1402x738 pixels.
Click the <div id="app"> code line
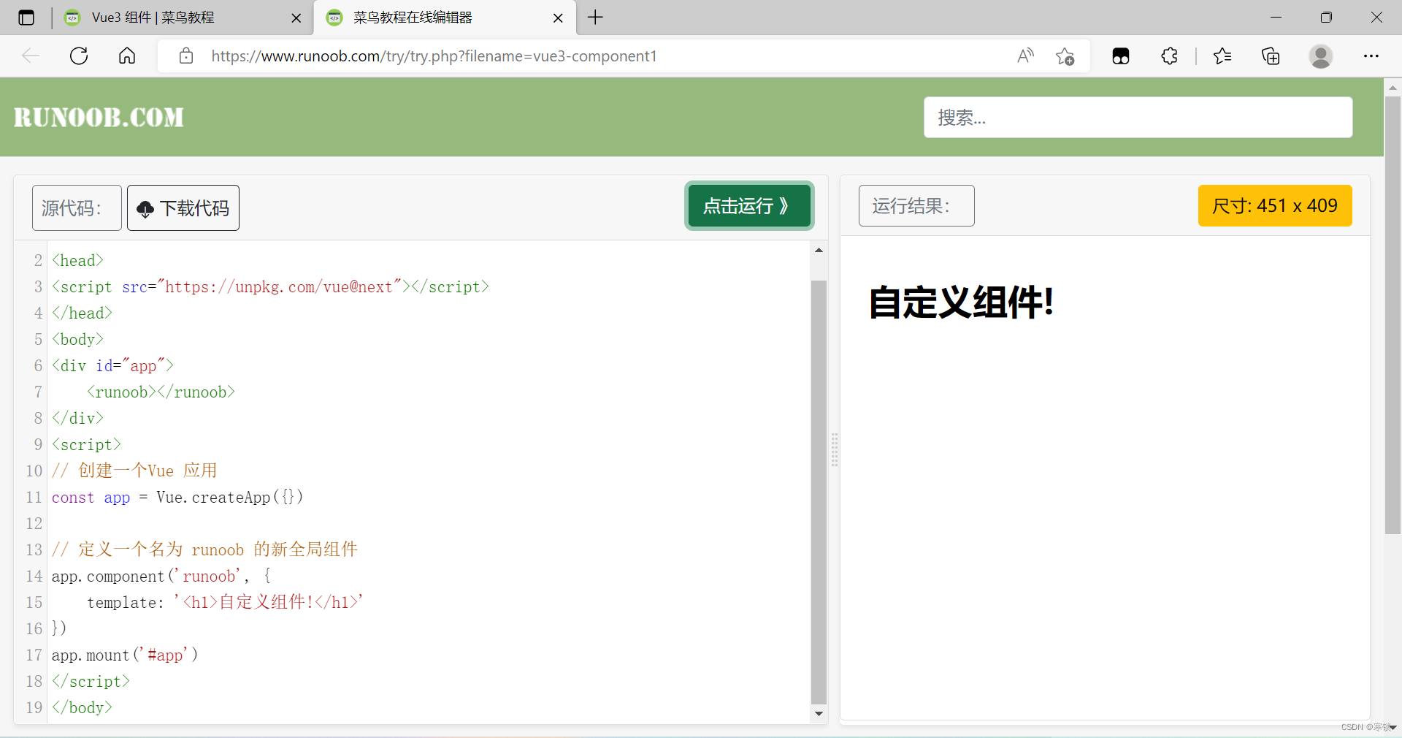(112, 365)
